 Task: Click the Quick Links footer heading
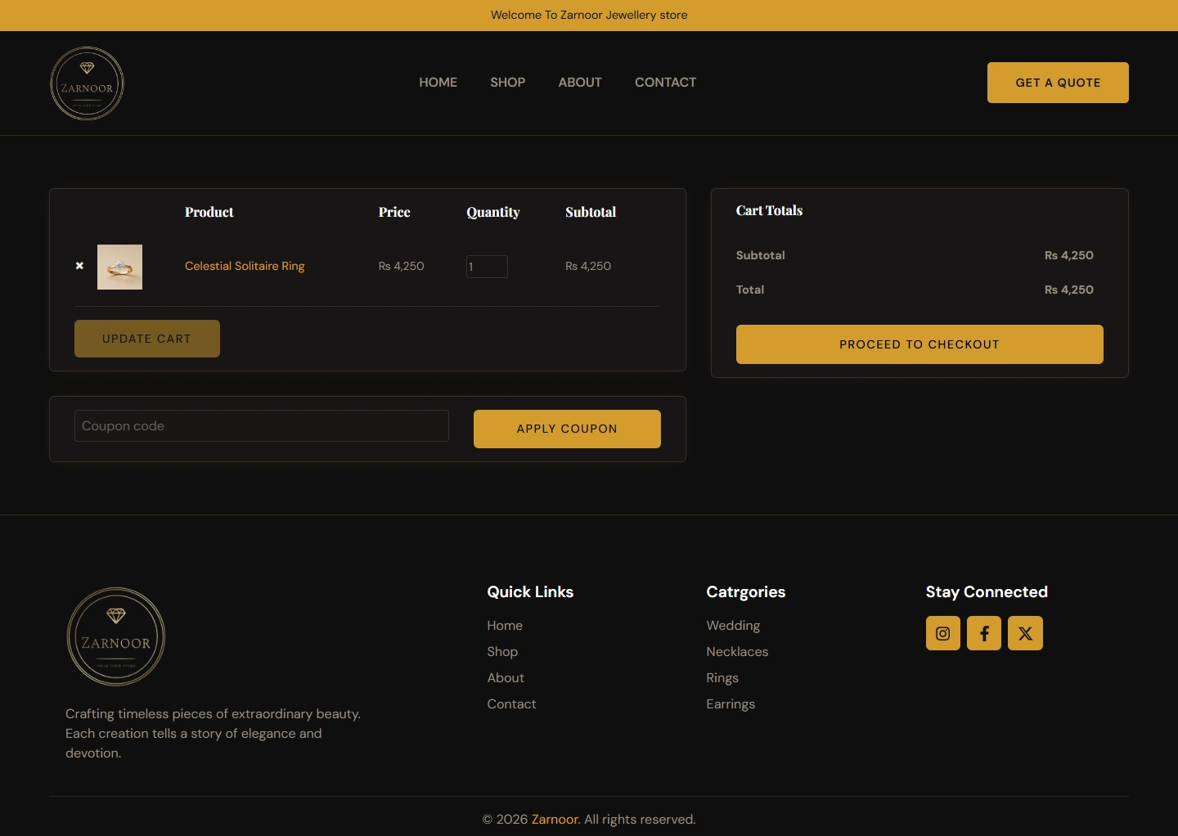pos(530,592)
